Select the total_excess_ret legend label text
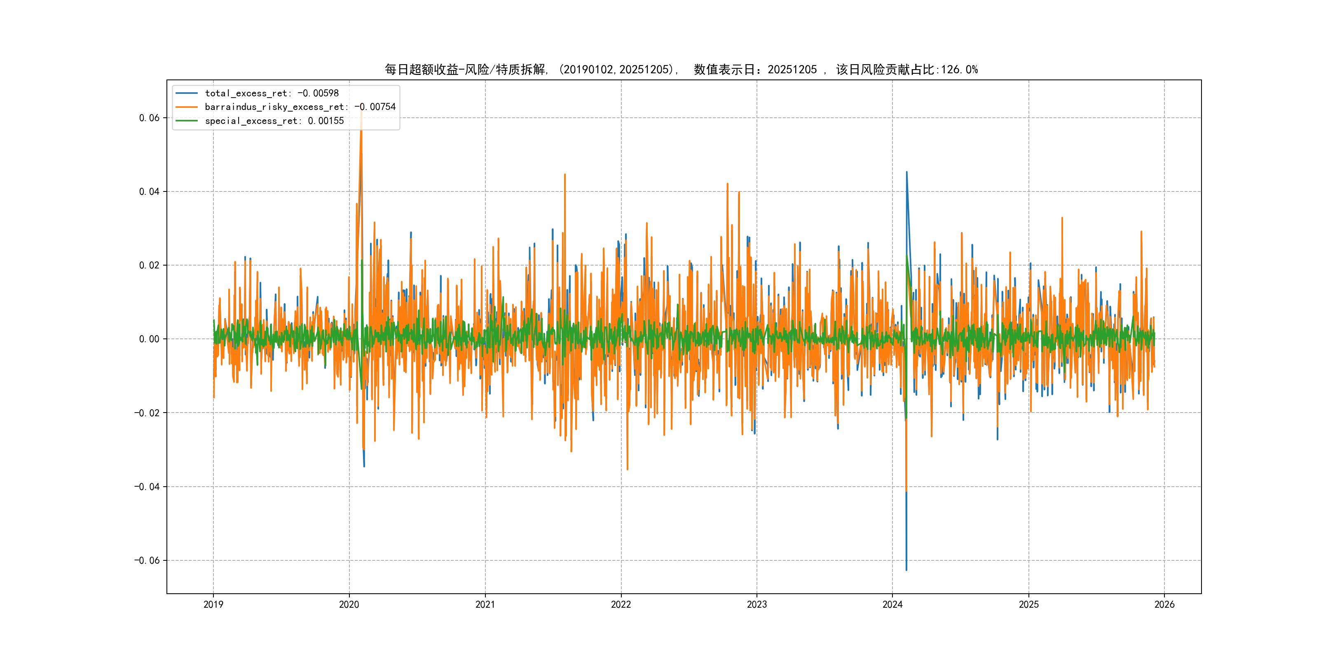The height and width of the screenshot is (667, 1335). [272, 93]
